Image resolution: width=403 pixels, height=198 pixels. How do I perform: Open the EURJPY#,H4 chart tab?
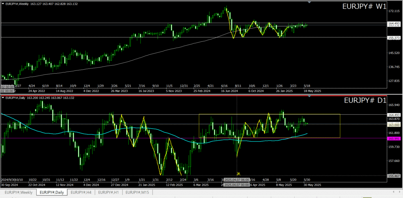point(81,192)
